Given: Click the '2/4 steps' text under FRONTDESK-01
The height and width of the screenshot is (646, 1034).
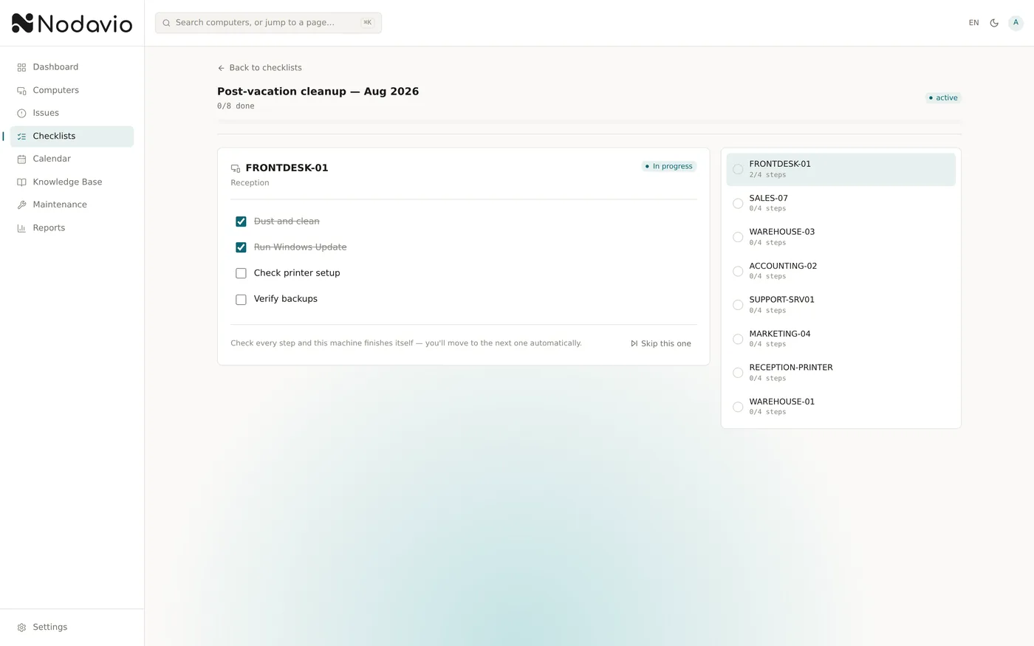Looking at the screenshot, I should 767,175.
